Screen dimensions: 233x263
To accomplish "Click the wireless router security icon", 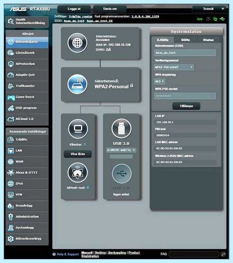I will [x=77, y=84].
